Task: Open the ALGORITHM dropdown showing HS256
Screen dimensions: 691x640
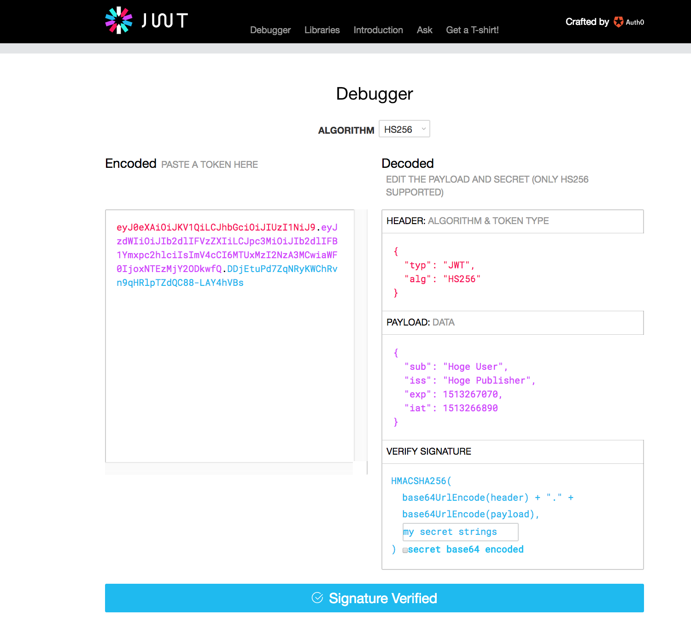Action: coord(404,129)
